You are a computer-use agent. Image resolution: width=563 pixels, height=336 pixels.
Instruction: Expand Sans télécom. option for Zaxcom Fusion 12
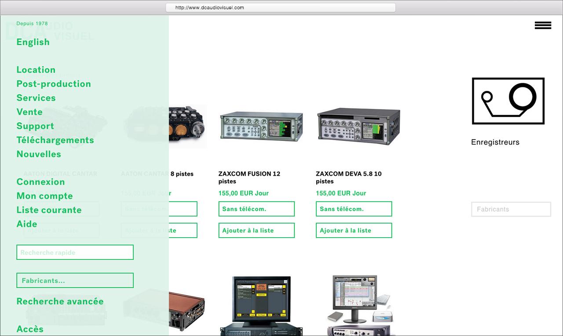pyautogui.click(x=256, y=209)
